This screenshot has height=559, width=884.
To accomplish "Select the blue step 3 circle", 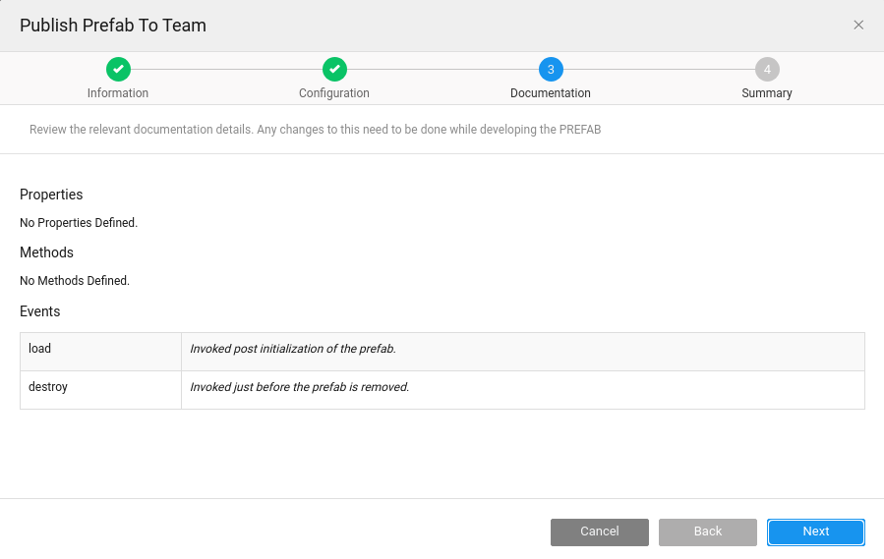I will tap(551, 69).
